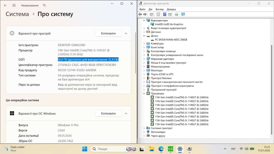This screenshot has height=154, width=274.
Task: Expand the Клавіатури tree node
Action: 144,43
